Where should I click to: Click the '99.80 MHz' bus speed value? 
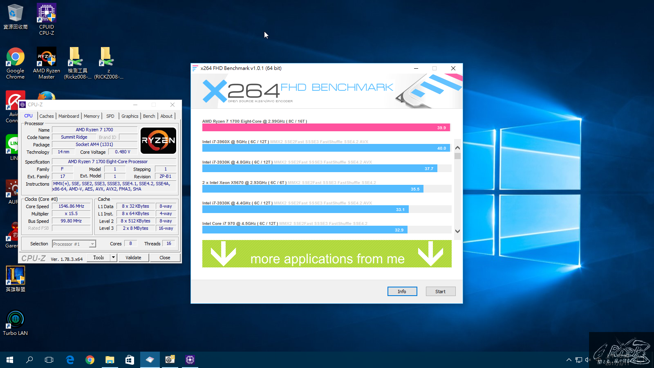click(72, 221)
